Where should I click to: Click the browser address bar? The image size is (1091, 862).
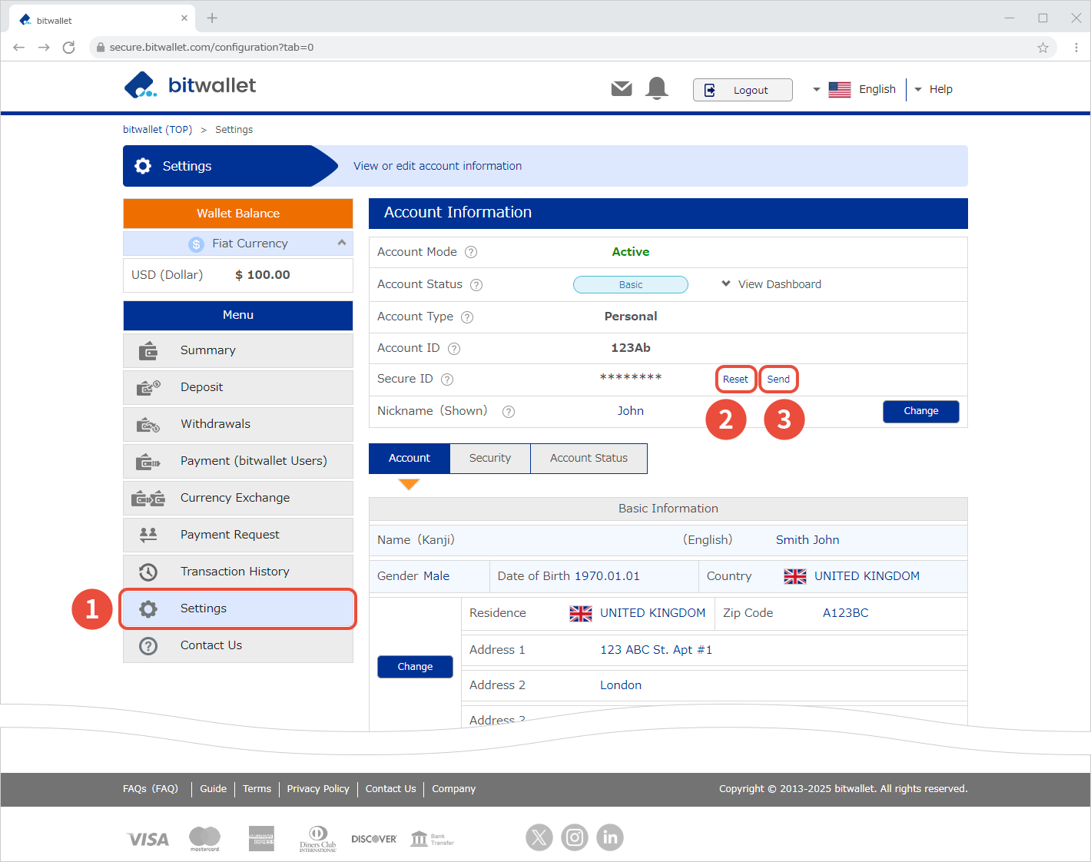point(538,48)
